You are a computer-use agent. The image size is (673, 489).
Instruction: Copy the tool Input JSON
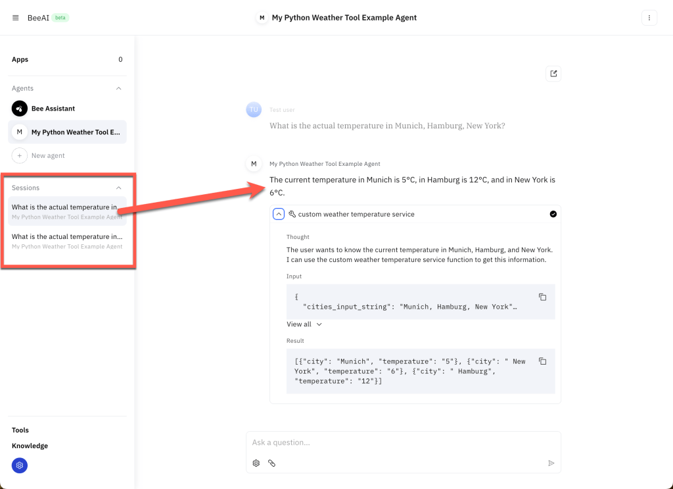[x=542, y=297]
